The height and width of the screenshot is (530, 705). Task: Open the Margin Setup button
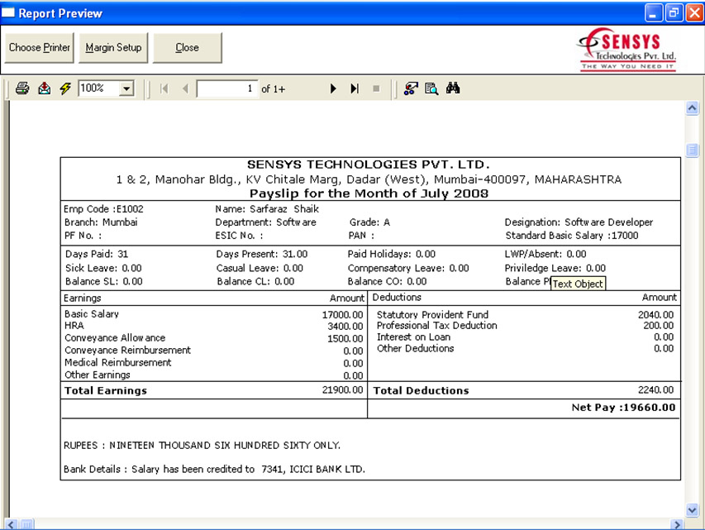113,48
